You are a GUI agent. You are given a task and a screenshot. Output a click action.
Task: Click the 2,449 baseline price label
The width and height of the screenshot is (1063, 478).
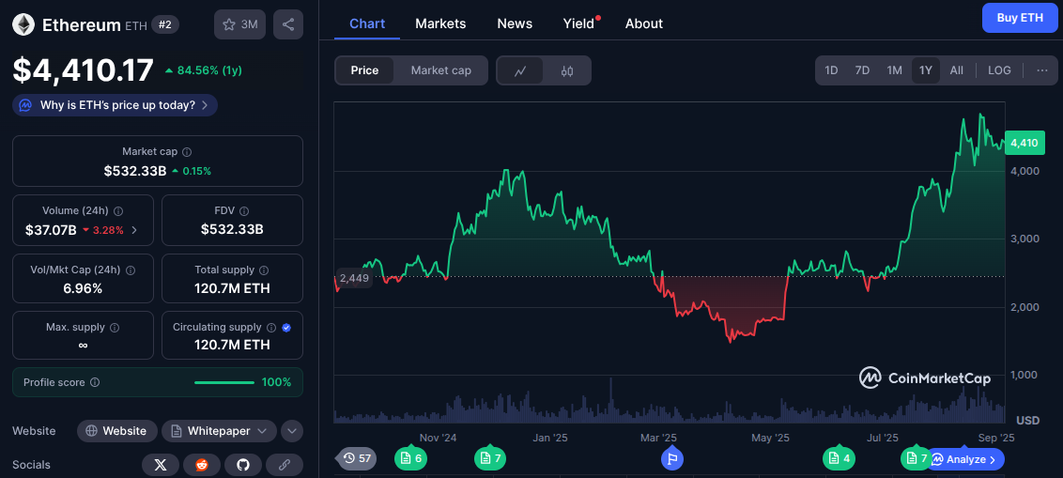click(x=354, y=278)
